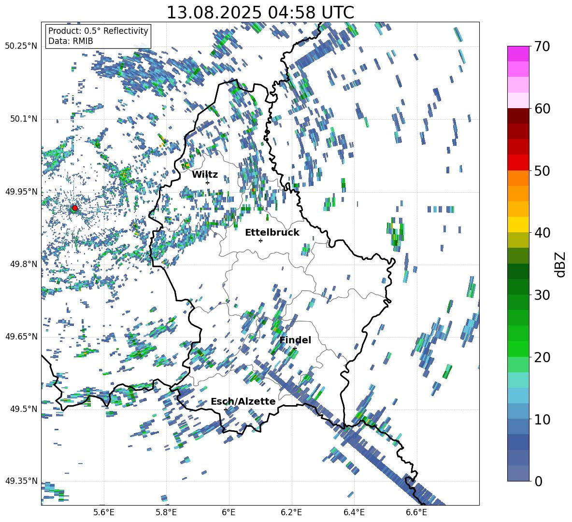The image size is (572, 522).
Task: Click the 10 value on the colorbar
Action: 542,419
